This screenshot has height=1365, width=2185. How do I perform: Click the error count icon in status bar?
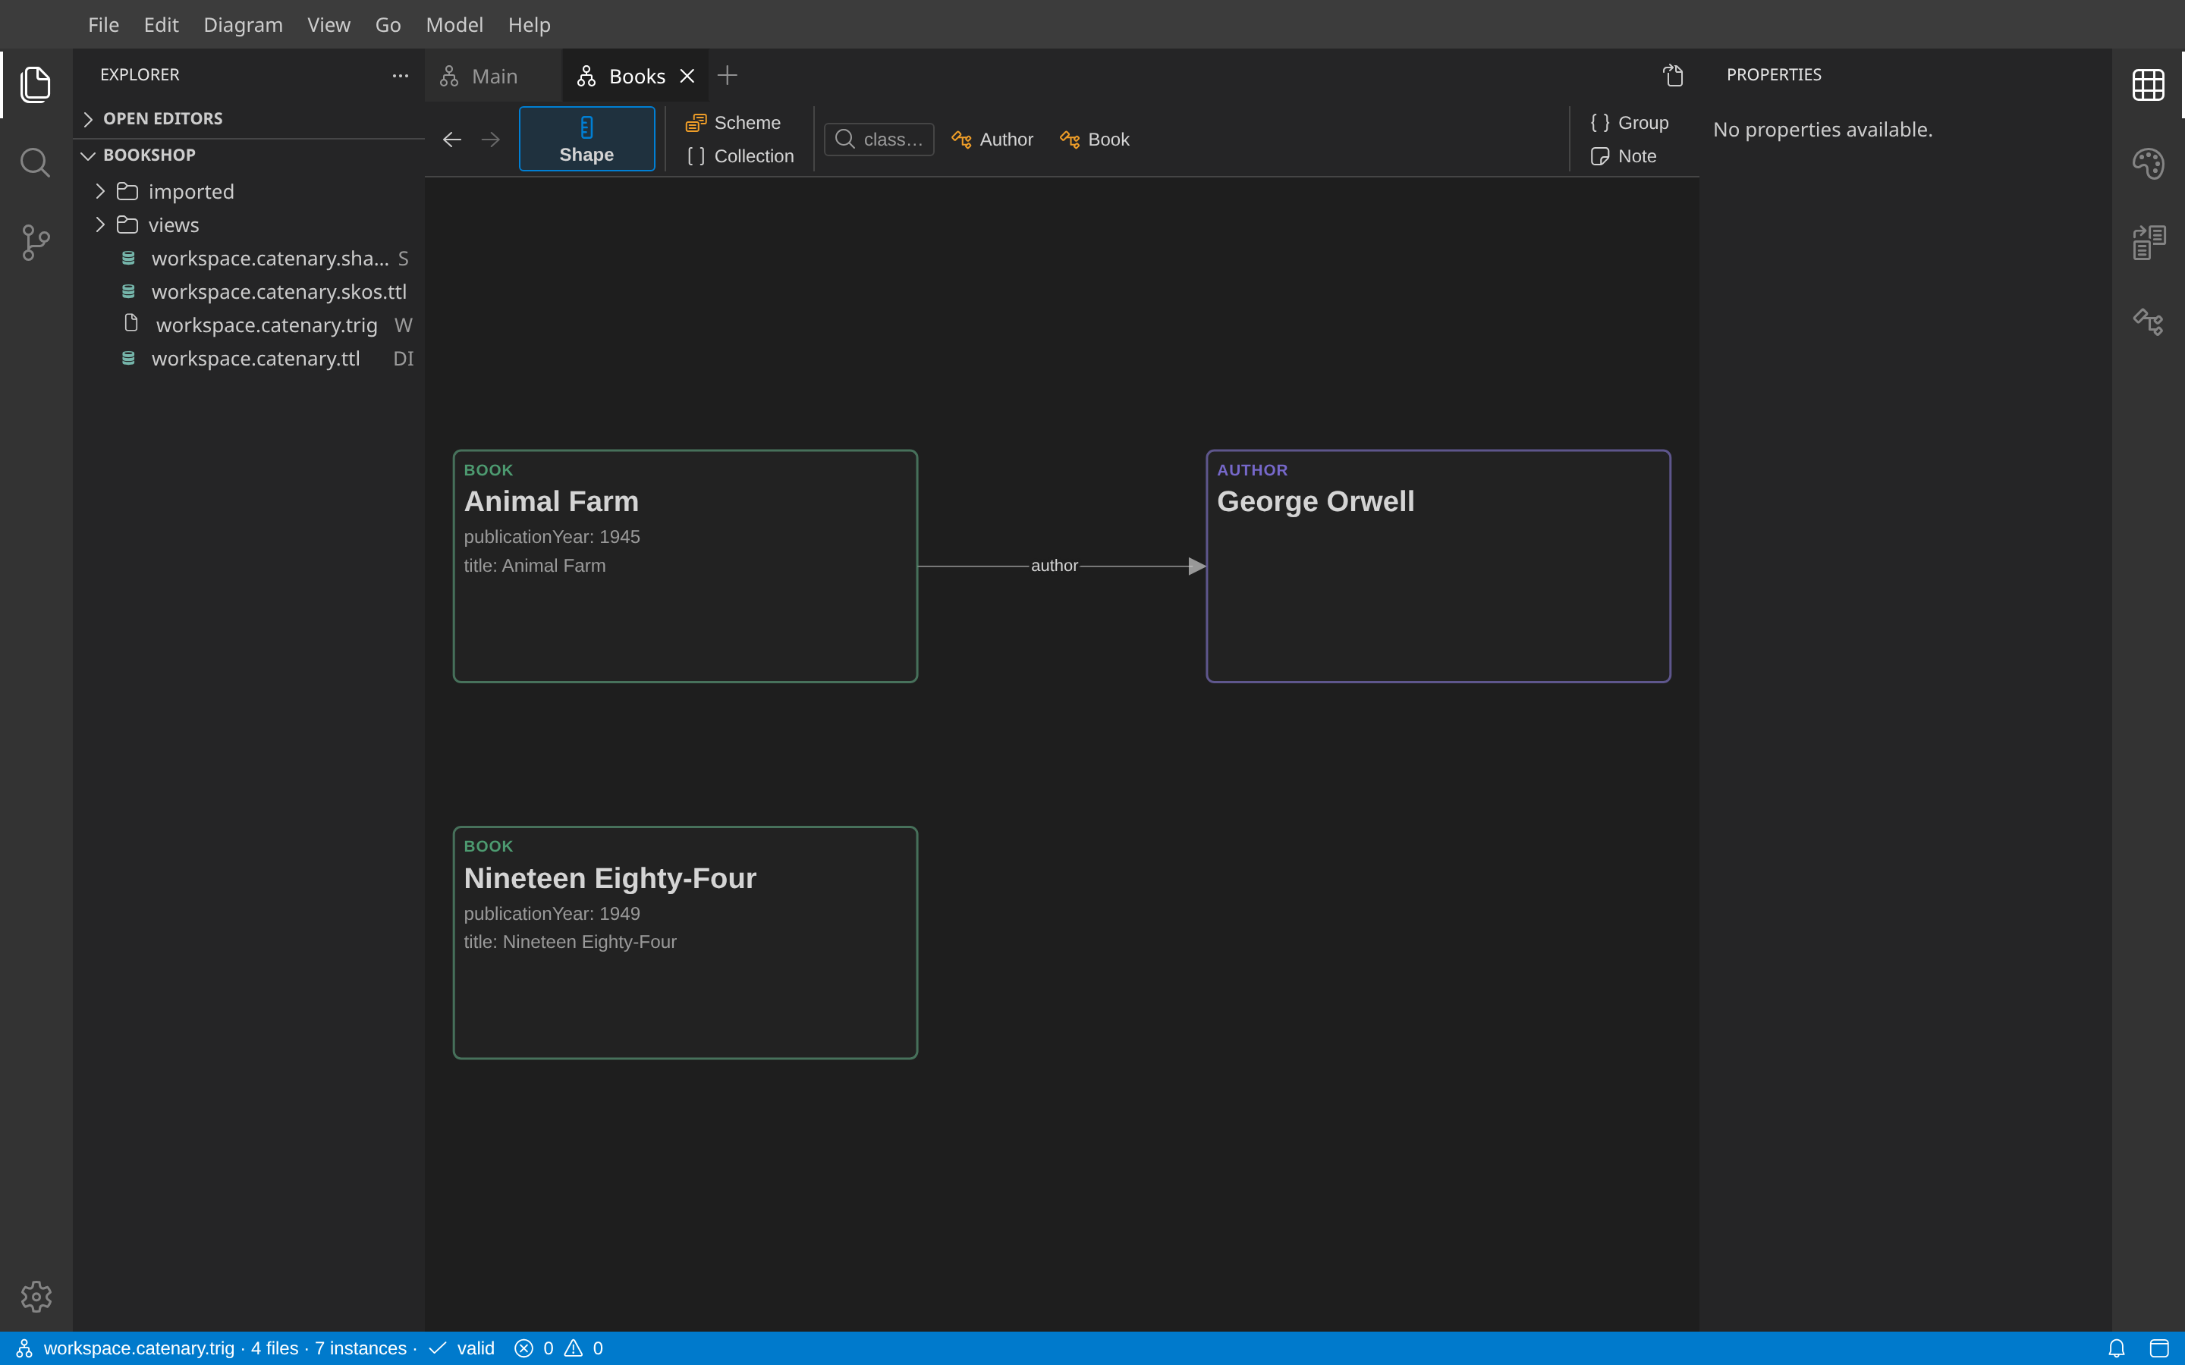pos(523,1349)
